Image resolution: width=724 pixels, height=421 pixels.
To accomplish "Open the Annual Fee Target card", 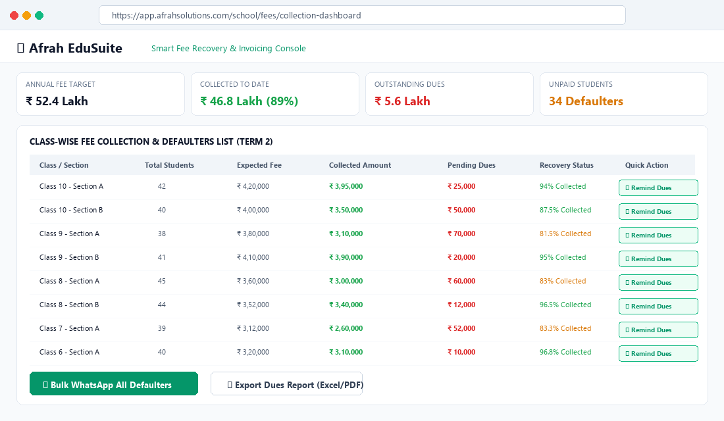I will tap(101, 94).
